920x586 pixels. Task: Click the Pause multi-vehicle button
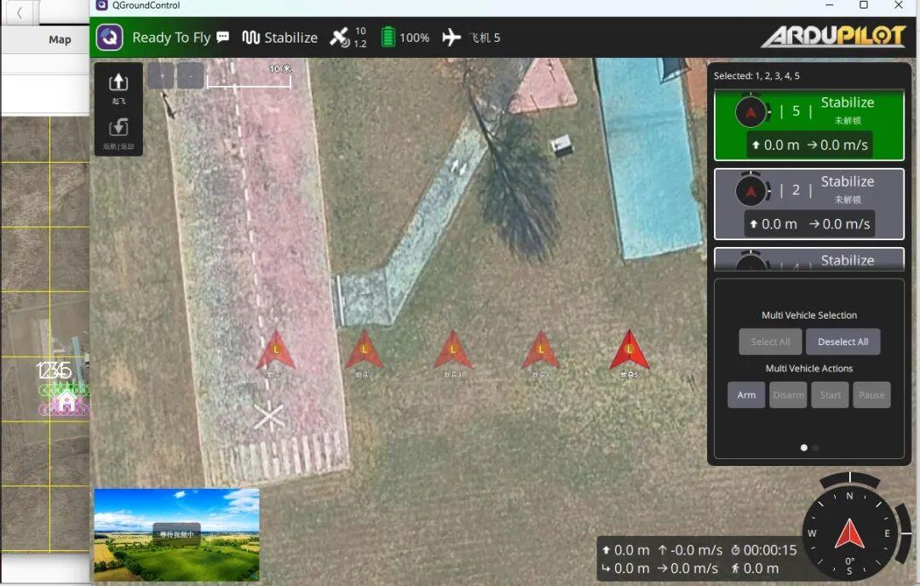(871, 394)
